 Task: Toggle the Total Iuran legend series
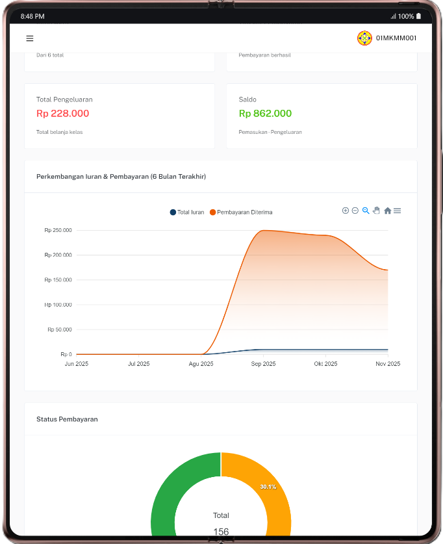pyautogui.click(x=187, y=213)
